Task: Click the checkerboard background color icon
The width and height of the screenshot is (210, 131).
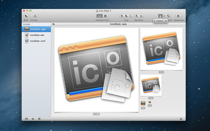Action: 168,16
